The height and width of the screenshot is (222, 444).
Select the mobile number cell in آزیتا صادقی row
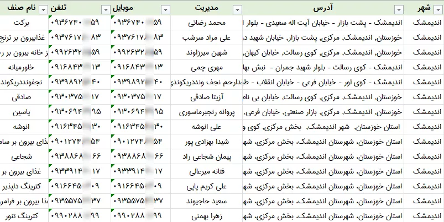[x=141, y=97]
